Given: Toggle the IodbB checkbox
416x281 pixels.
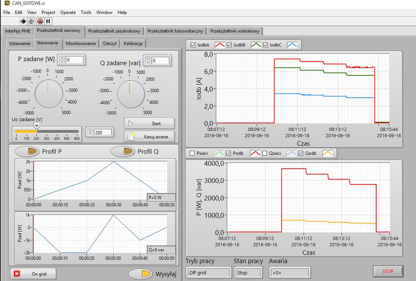Looking at the screenshot, I should pos(229,45).
